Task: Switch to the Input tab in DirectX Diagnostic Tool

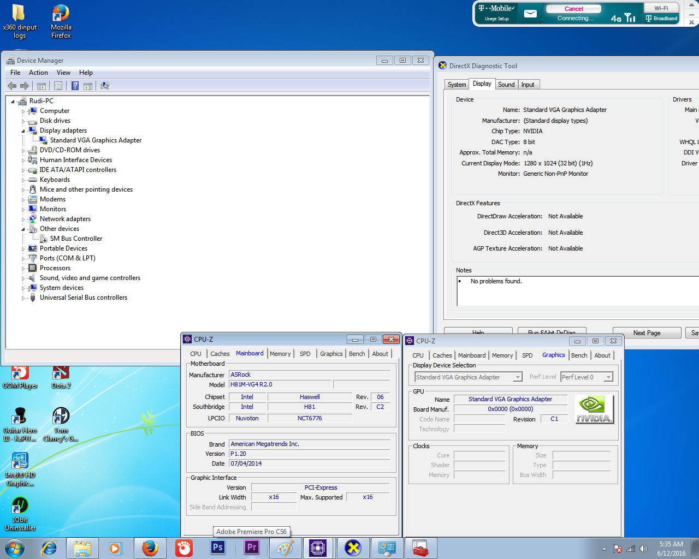Action: click(528, 85)
